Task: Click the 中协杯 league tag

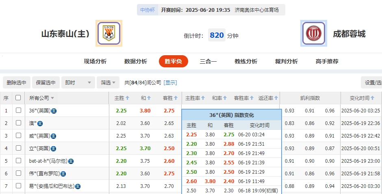Action: tap(147, 10)
